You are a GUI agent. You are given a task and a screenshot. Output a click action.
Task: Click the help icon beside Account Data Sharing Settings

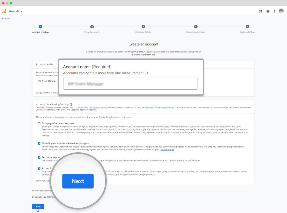71,104
